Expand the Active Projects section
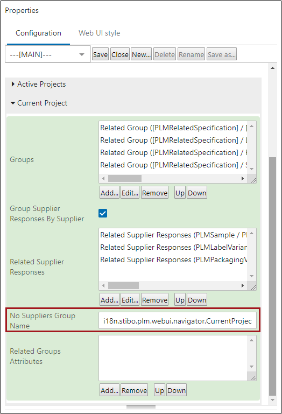This screenshot has width=282, height=414. [x=39, y=84]
